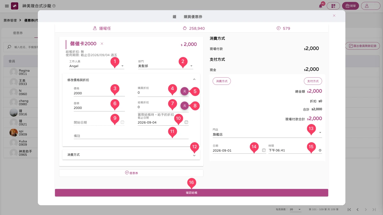Screen dimensions: 383x215
Task: Go to the previous page of the member list
Action: coord(357,210)
